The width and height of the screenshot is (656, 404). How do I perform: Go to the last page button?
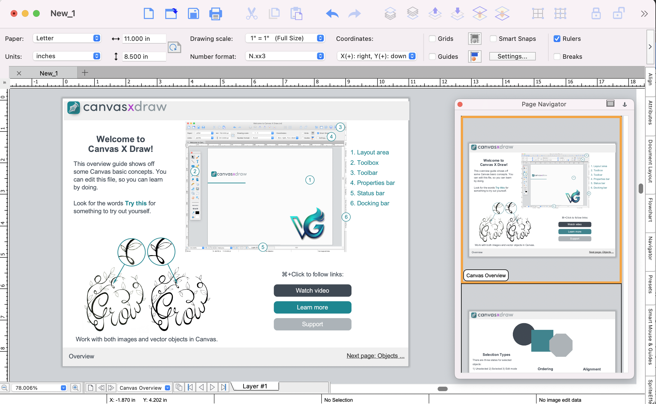tap(223, 387)
